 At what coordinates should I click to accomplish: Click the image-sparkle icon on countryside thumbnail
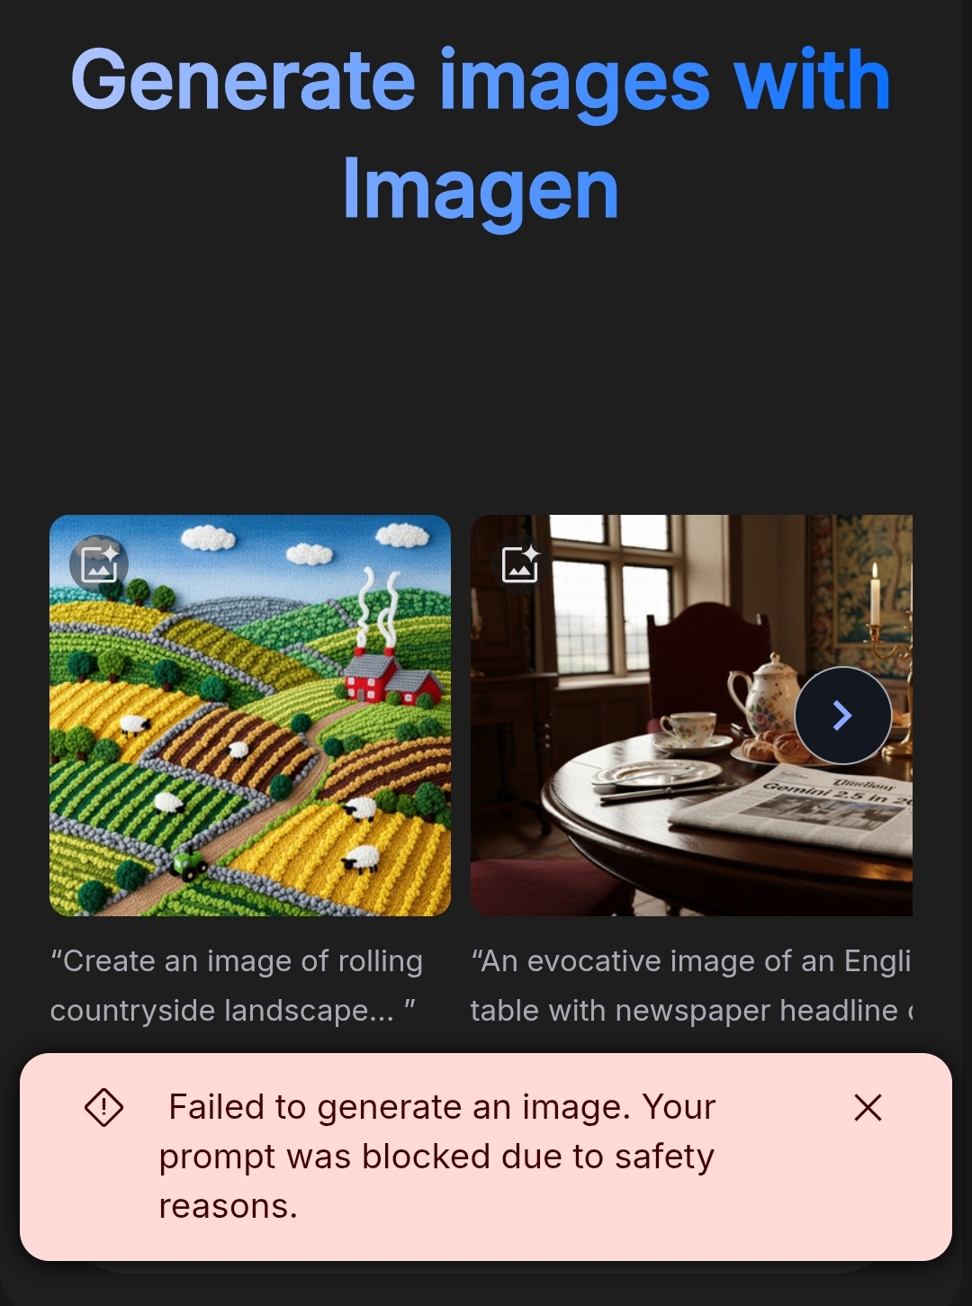coord(99,564)
